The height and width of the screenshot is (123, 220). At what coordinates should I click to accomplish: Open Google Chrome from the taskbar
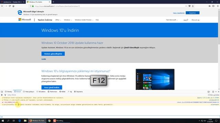point(49,121)
